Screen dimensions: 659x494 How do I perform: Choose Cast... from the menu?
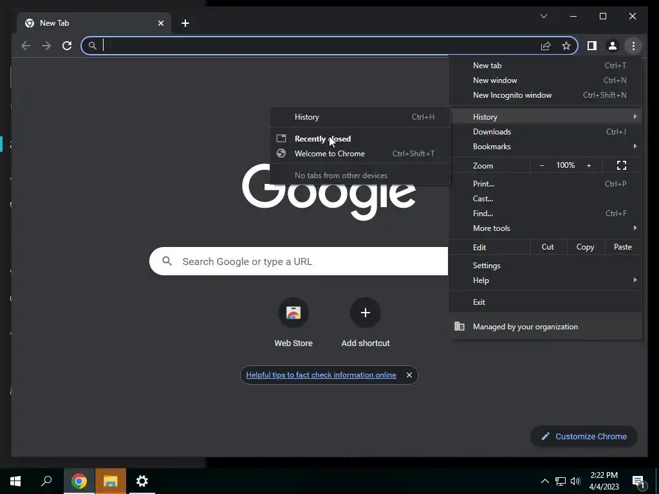tap(545, 198)
